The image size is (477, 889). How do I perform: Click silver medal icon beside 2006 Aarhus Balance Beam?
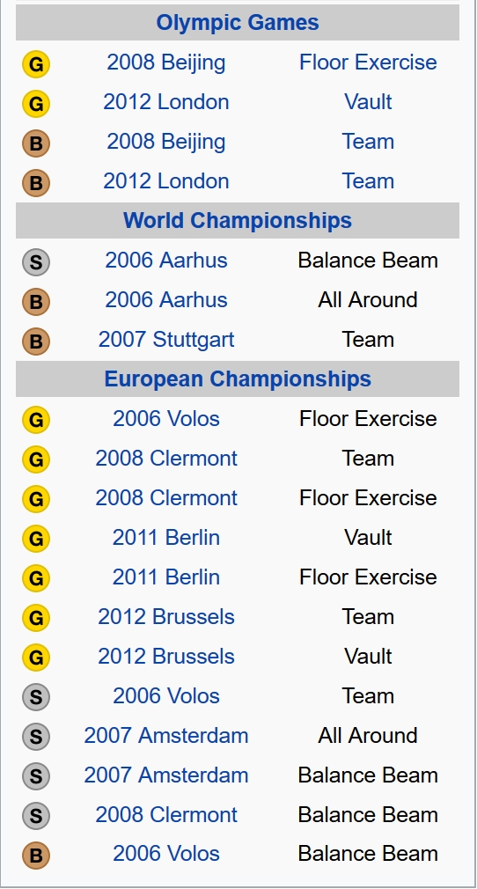[x=36, y=262]
